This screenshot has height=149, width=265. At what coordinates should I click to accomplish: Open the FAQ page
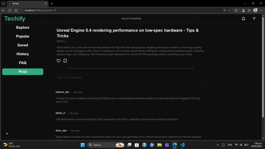[23, 63]
